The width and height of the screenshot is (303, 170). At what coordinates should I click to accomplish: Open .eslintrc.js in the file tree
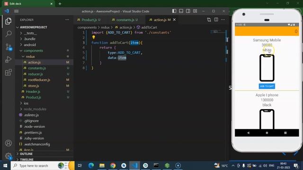[x=31, y=115]
